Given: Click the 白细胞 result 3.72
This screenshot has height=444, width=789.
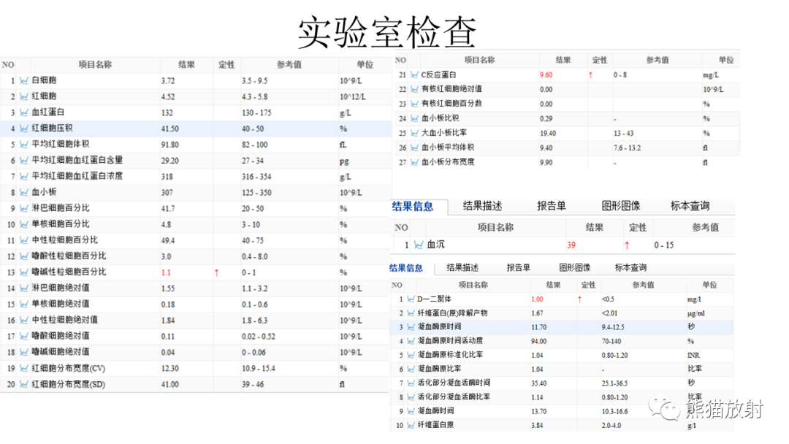Looking at the screenshot, I should click(x=168, y=80).
